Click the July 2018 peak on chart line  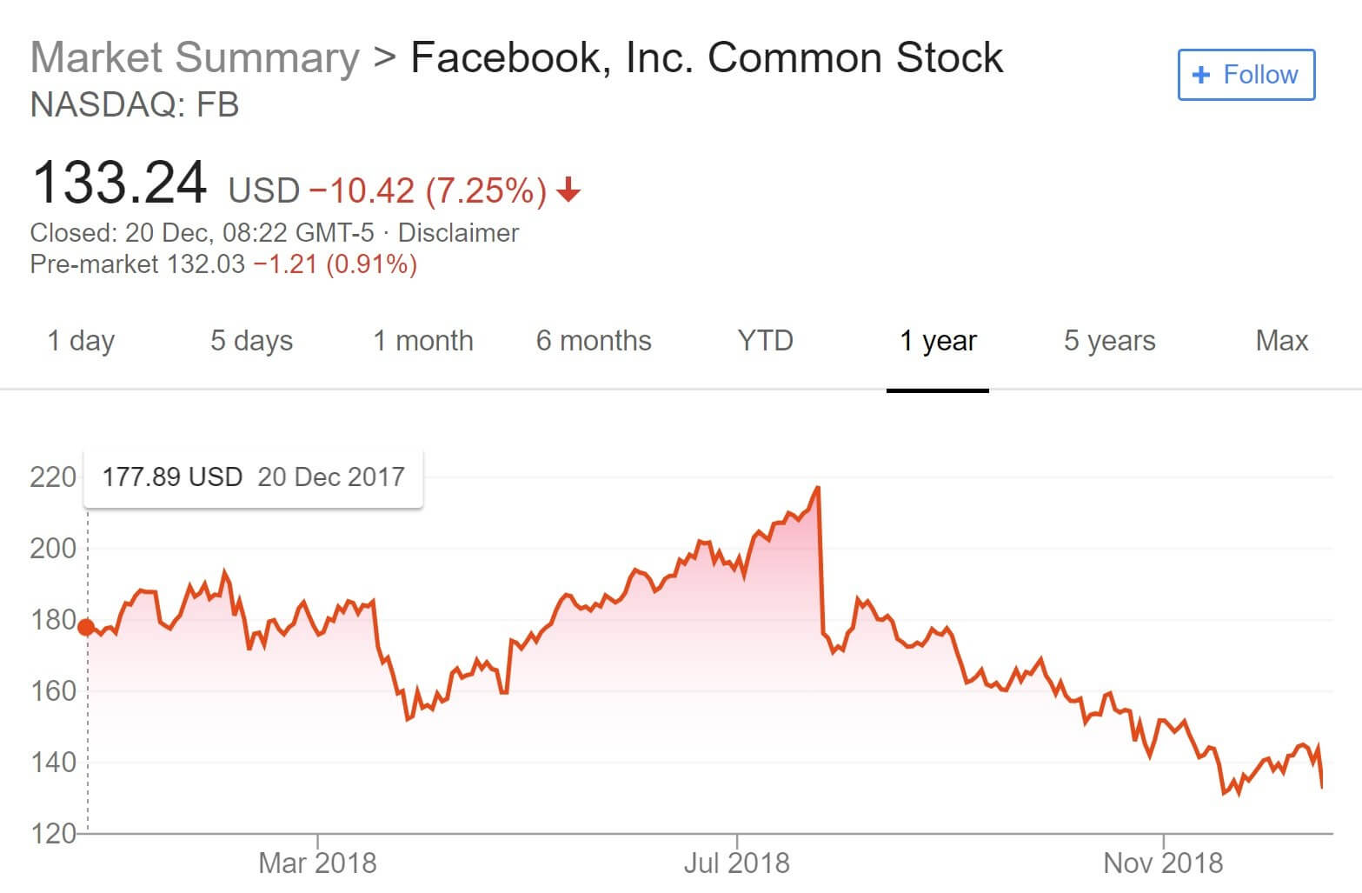(818, 488)
